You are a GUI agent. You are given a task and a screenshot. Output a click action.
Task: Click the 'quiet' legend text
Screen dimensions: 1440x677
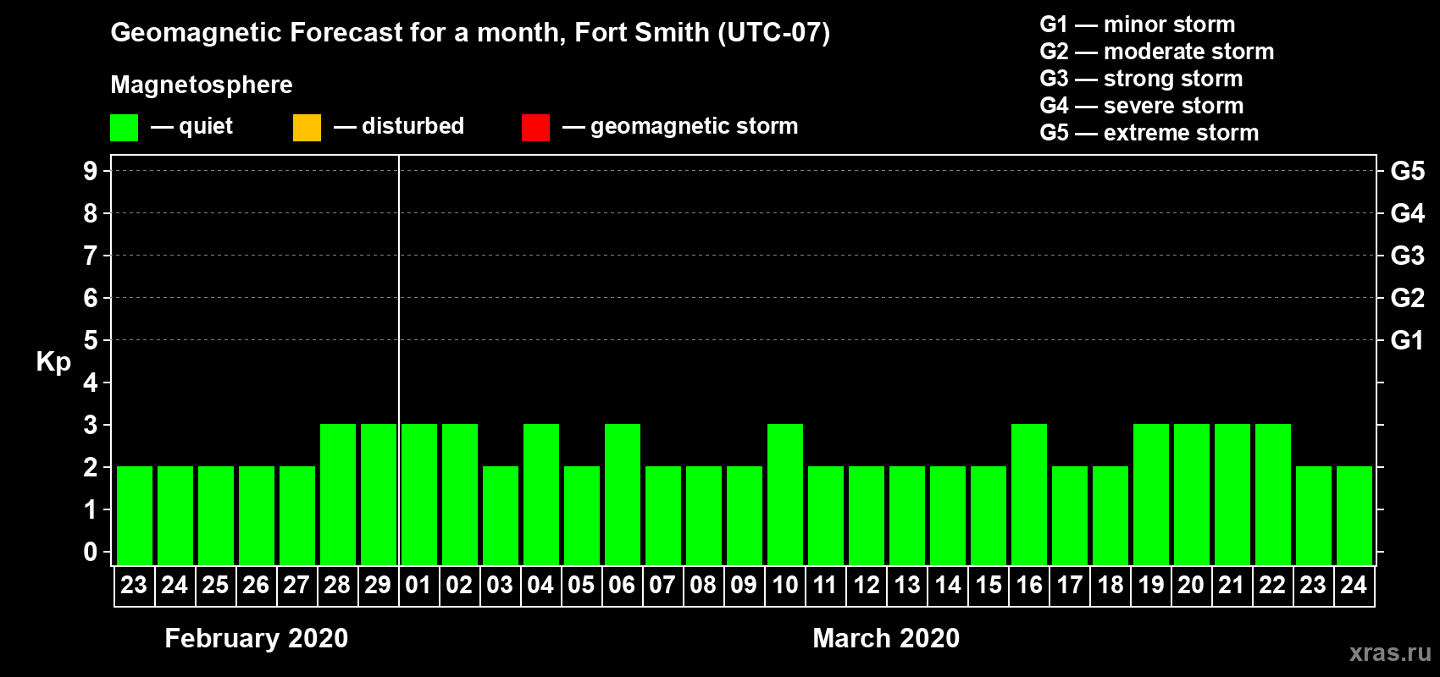point(206,127)
